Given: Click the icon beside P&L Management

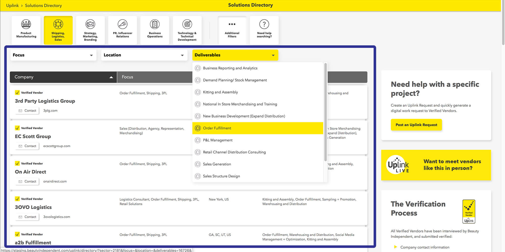Looking at the screenshot, I should click(x=198, y=140).
